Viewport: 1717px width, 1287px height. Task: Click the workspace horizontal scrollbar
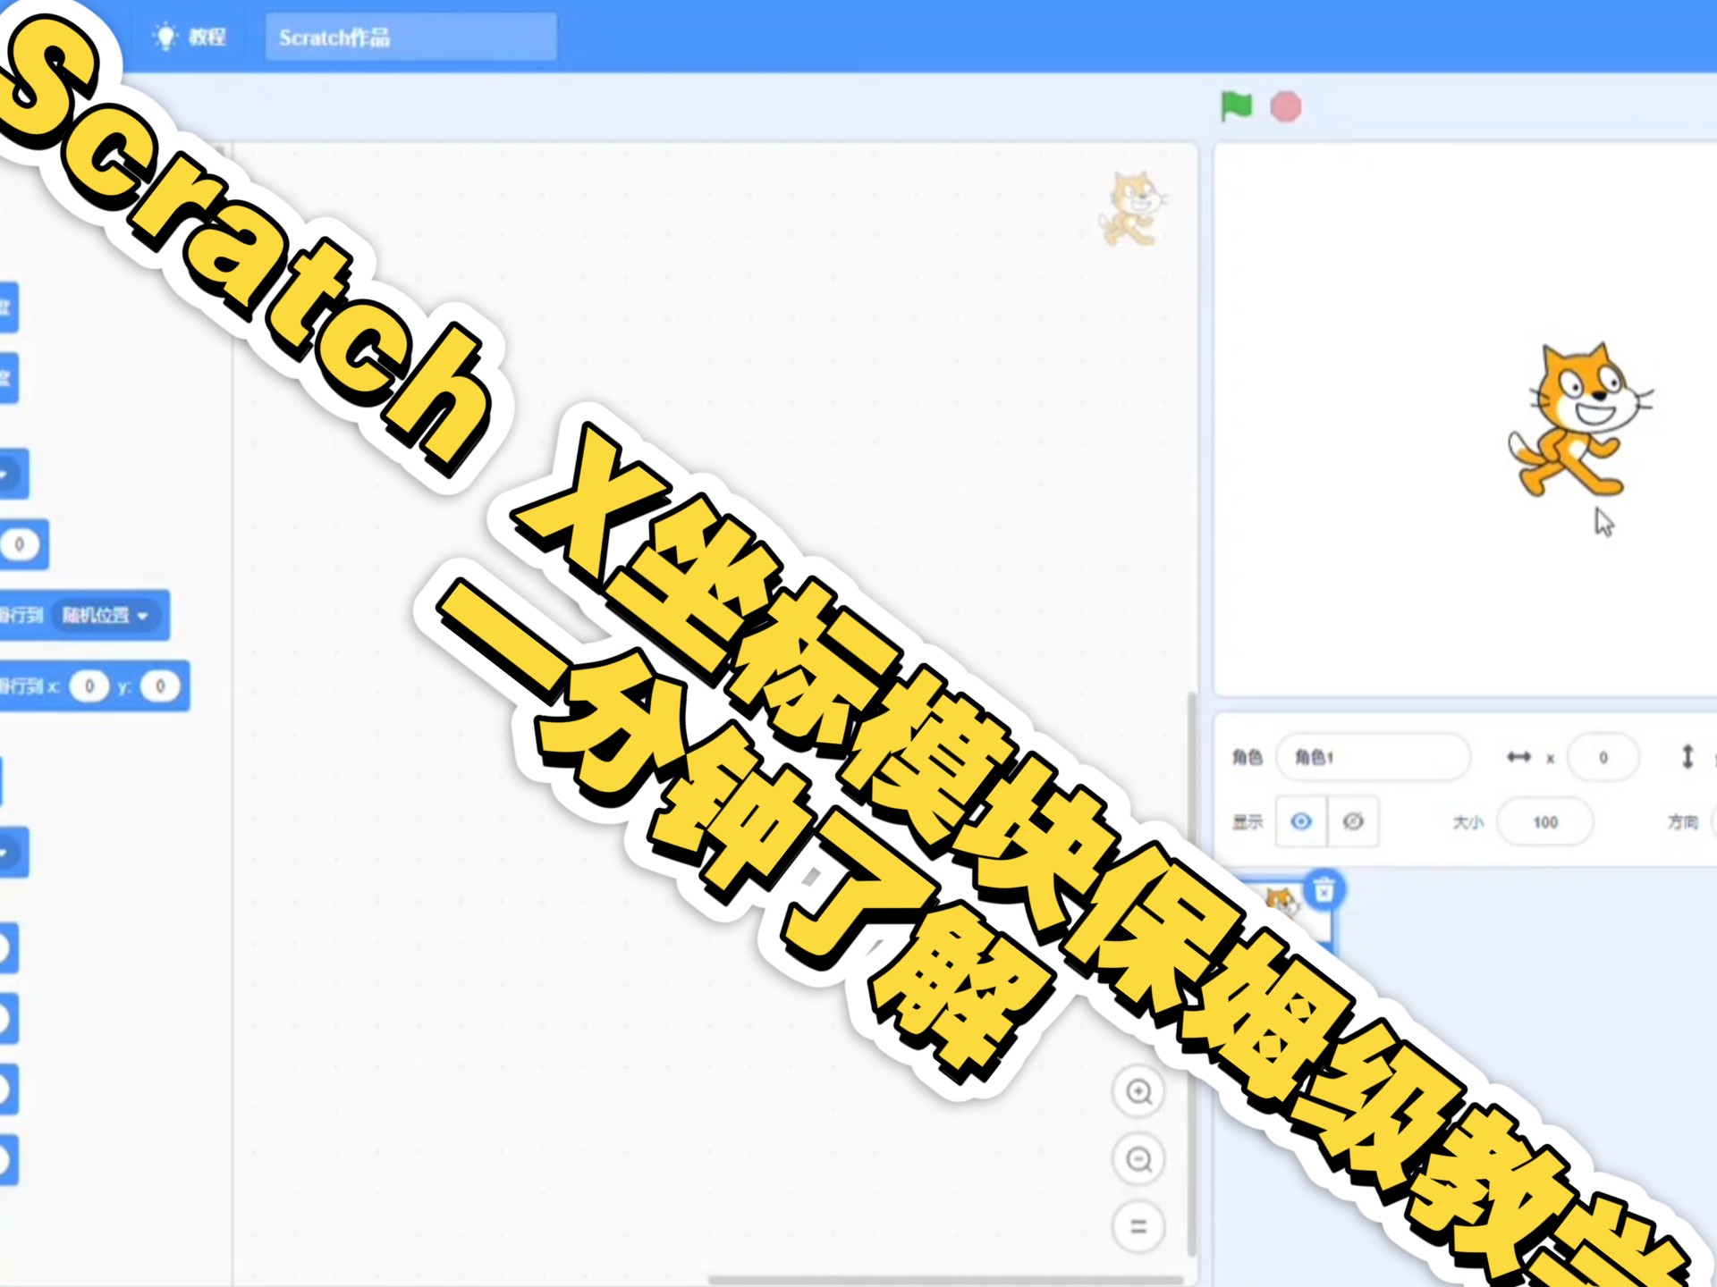click(x=948, y=1279)
